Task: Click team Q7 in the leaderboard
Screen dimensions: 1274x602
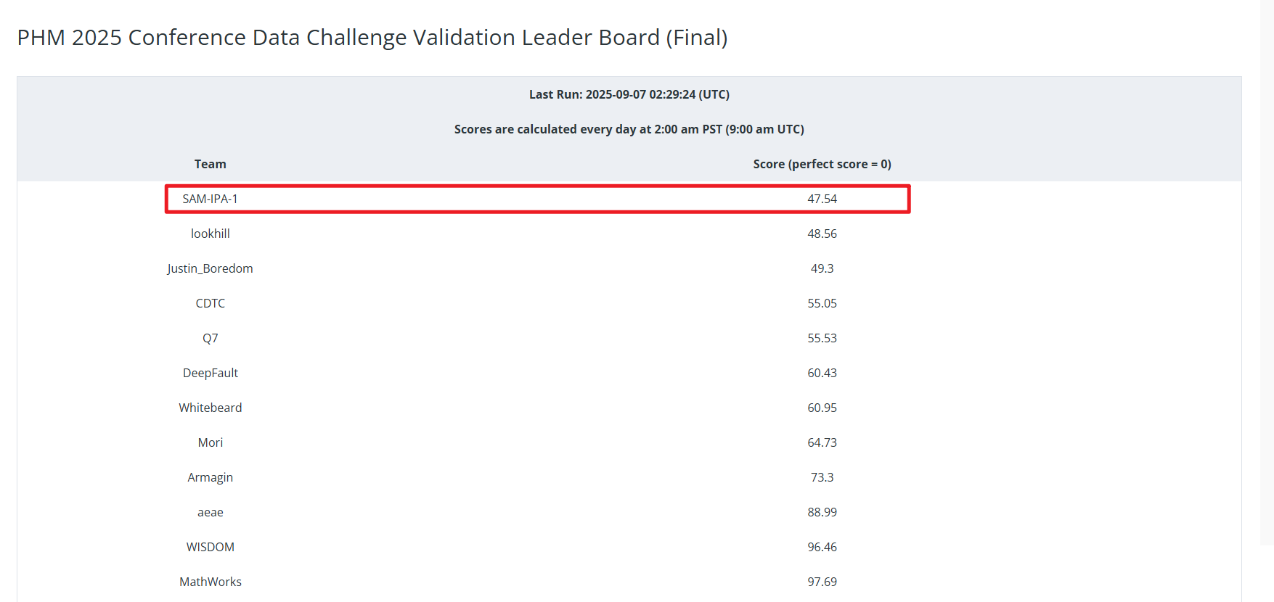Action: [x=210, y=338]
